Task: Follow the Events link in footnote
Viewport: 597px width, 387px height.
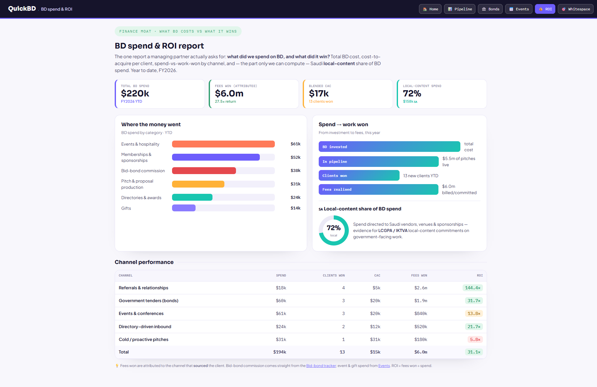Action: point(384,366)
